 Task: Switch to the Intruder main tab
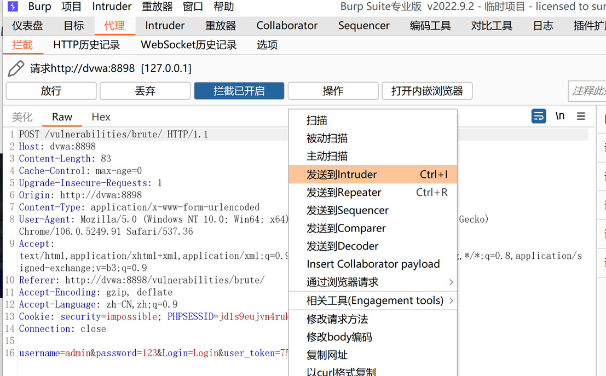(x=165, y=26)
